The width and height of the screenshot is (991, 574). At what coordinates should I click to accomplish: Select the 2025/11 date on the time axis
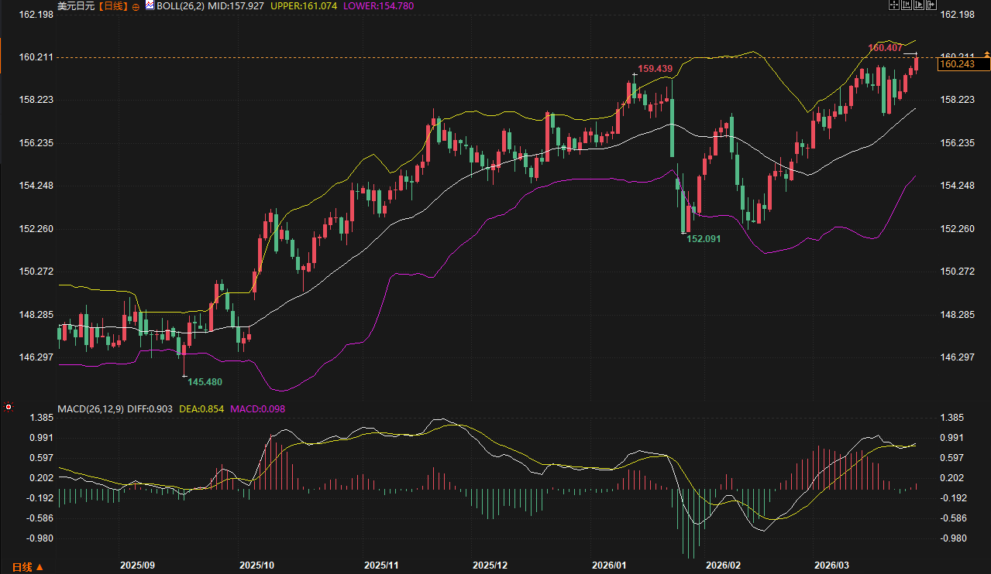[380, 565]
